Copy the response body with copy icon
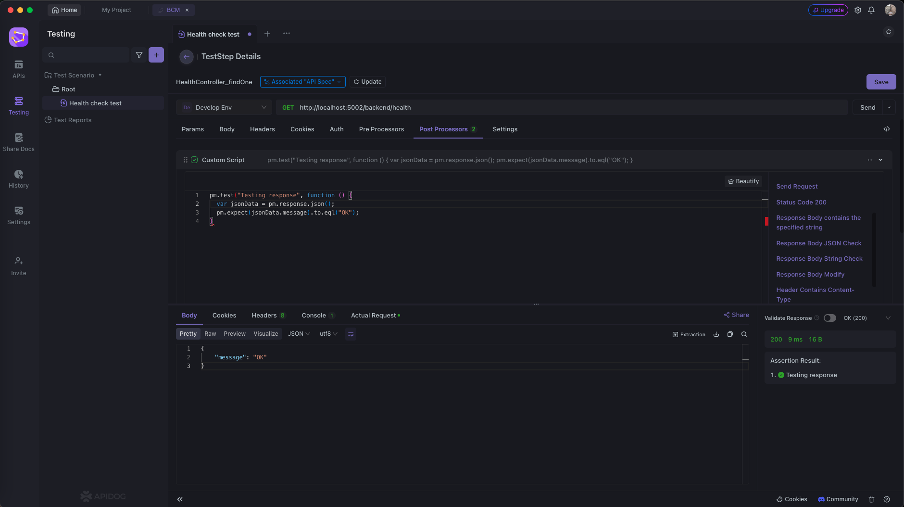904x507 pixels. pos(730,334)
